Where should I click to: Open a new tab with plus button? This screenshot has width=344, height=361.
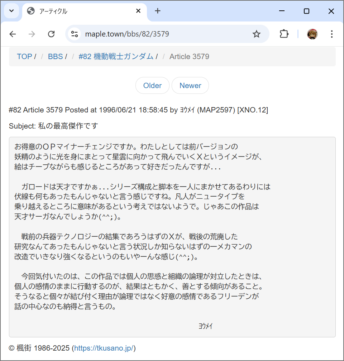(x=158, y=11)
